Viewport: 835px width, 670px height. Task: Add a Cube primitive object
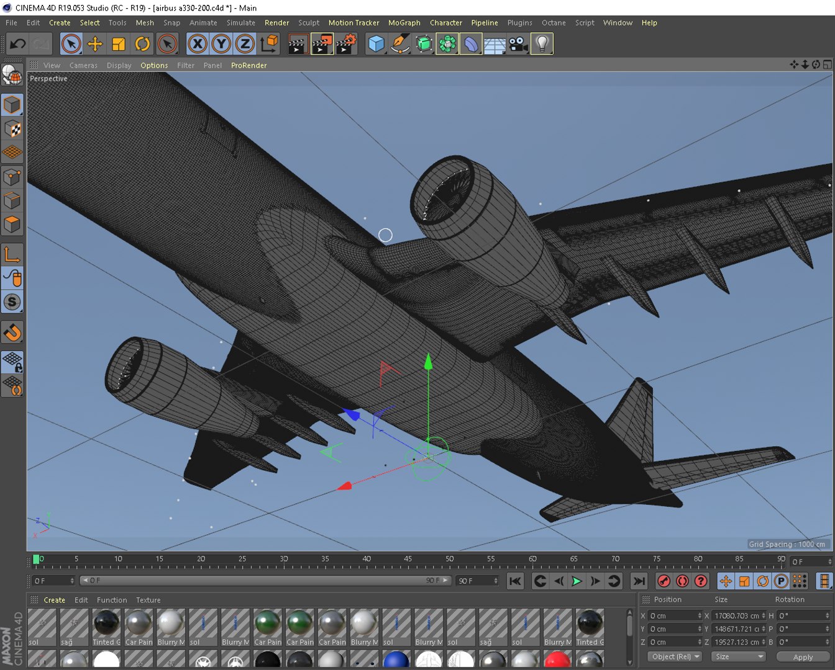pos(376,44)
